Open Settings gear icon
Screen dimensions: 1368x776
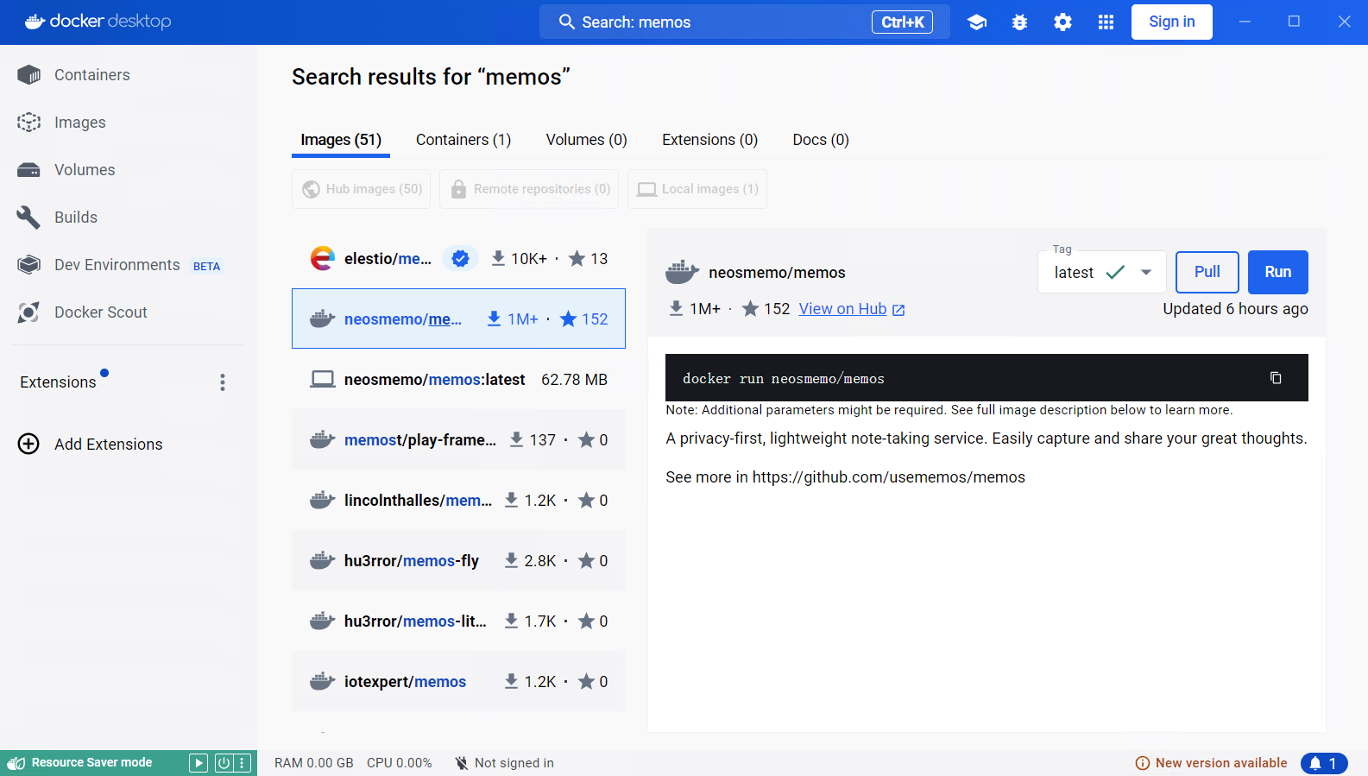(1063, 22)
